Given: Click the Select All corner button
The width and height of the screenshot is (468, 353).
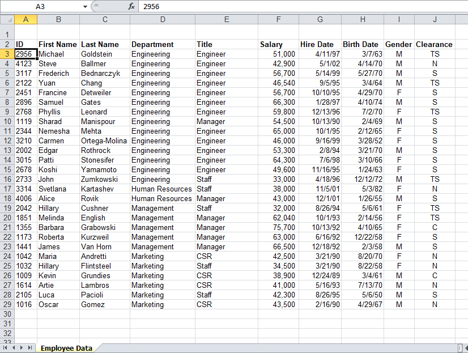Looking at the screenshot, I should tap(7, 19).
